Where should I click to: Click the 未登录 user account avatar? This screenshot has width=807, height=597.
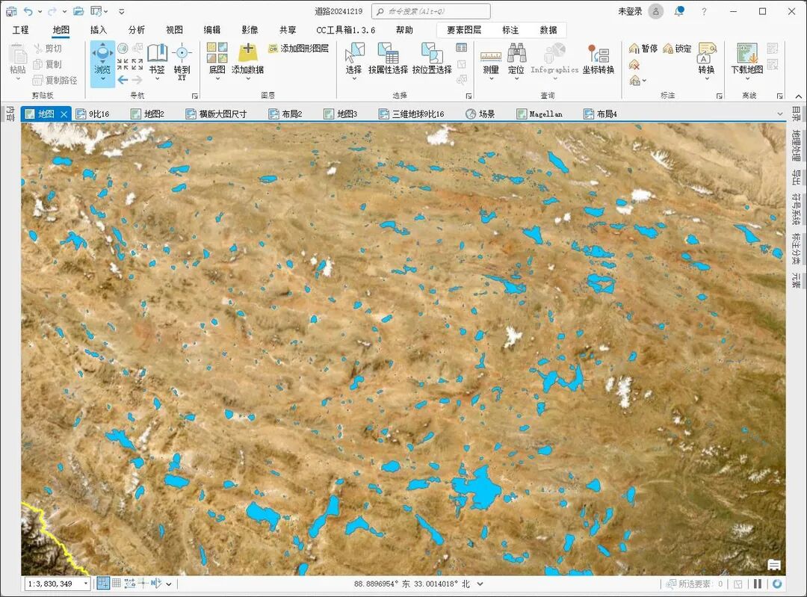click(656, 11)
